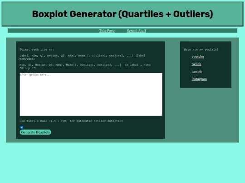Click the 'Here are my socials!' text
The height and width of the screenshot is (183, 245).
201,50
